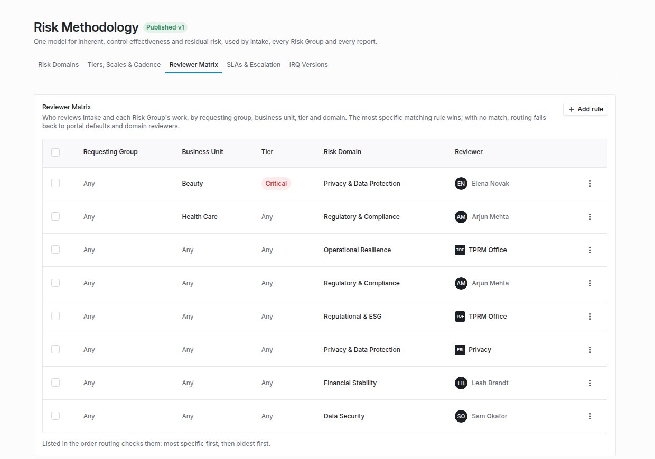This screenshot has width=655, height=459.
Task: Click Sam Okafor's SO avatar
Action: (461, 416)
